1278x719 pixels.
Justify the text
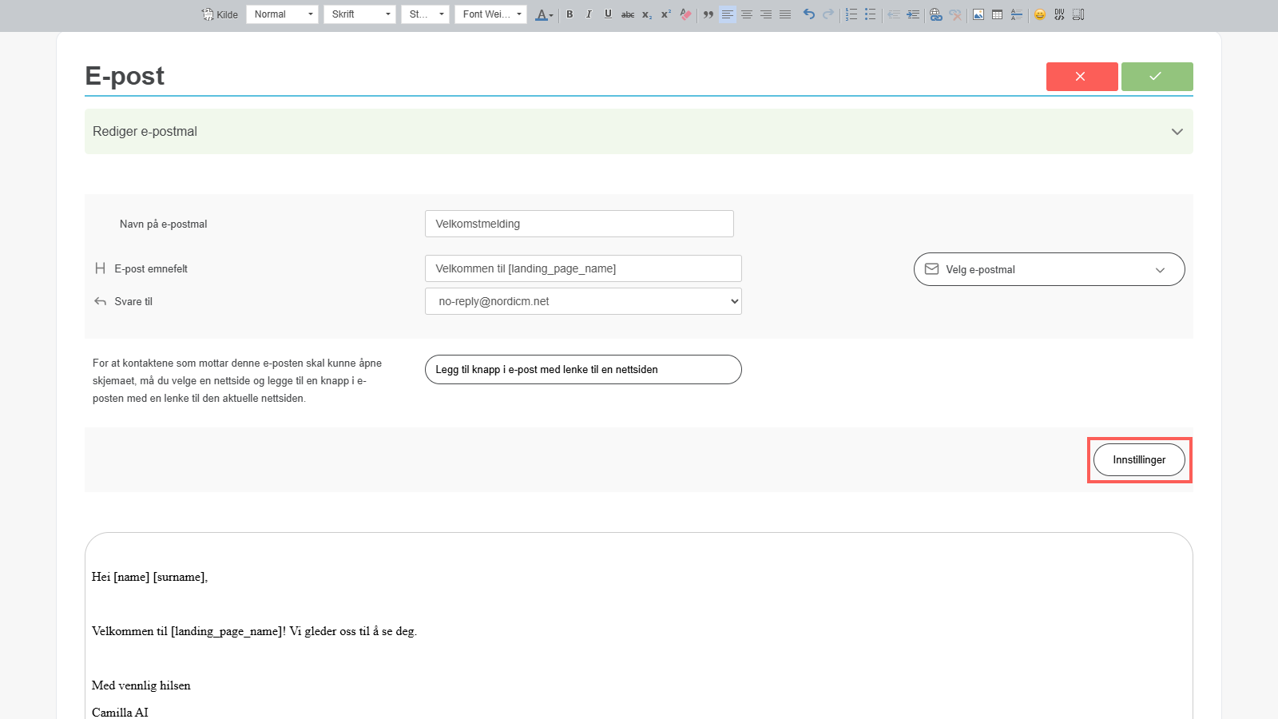tap(785, 14)
